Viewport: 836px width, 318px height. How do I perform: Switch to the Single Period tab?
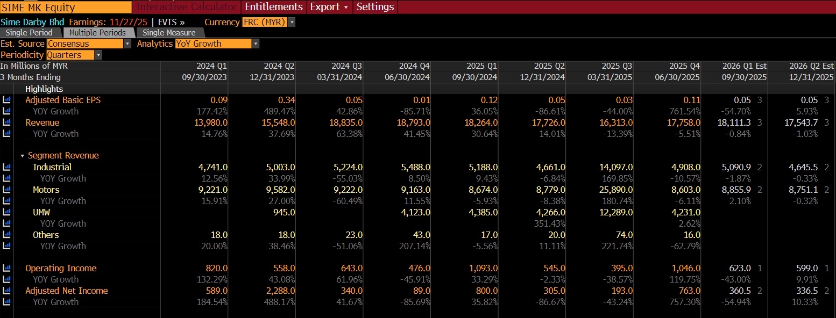click(30, 33)
